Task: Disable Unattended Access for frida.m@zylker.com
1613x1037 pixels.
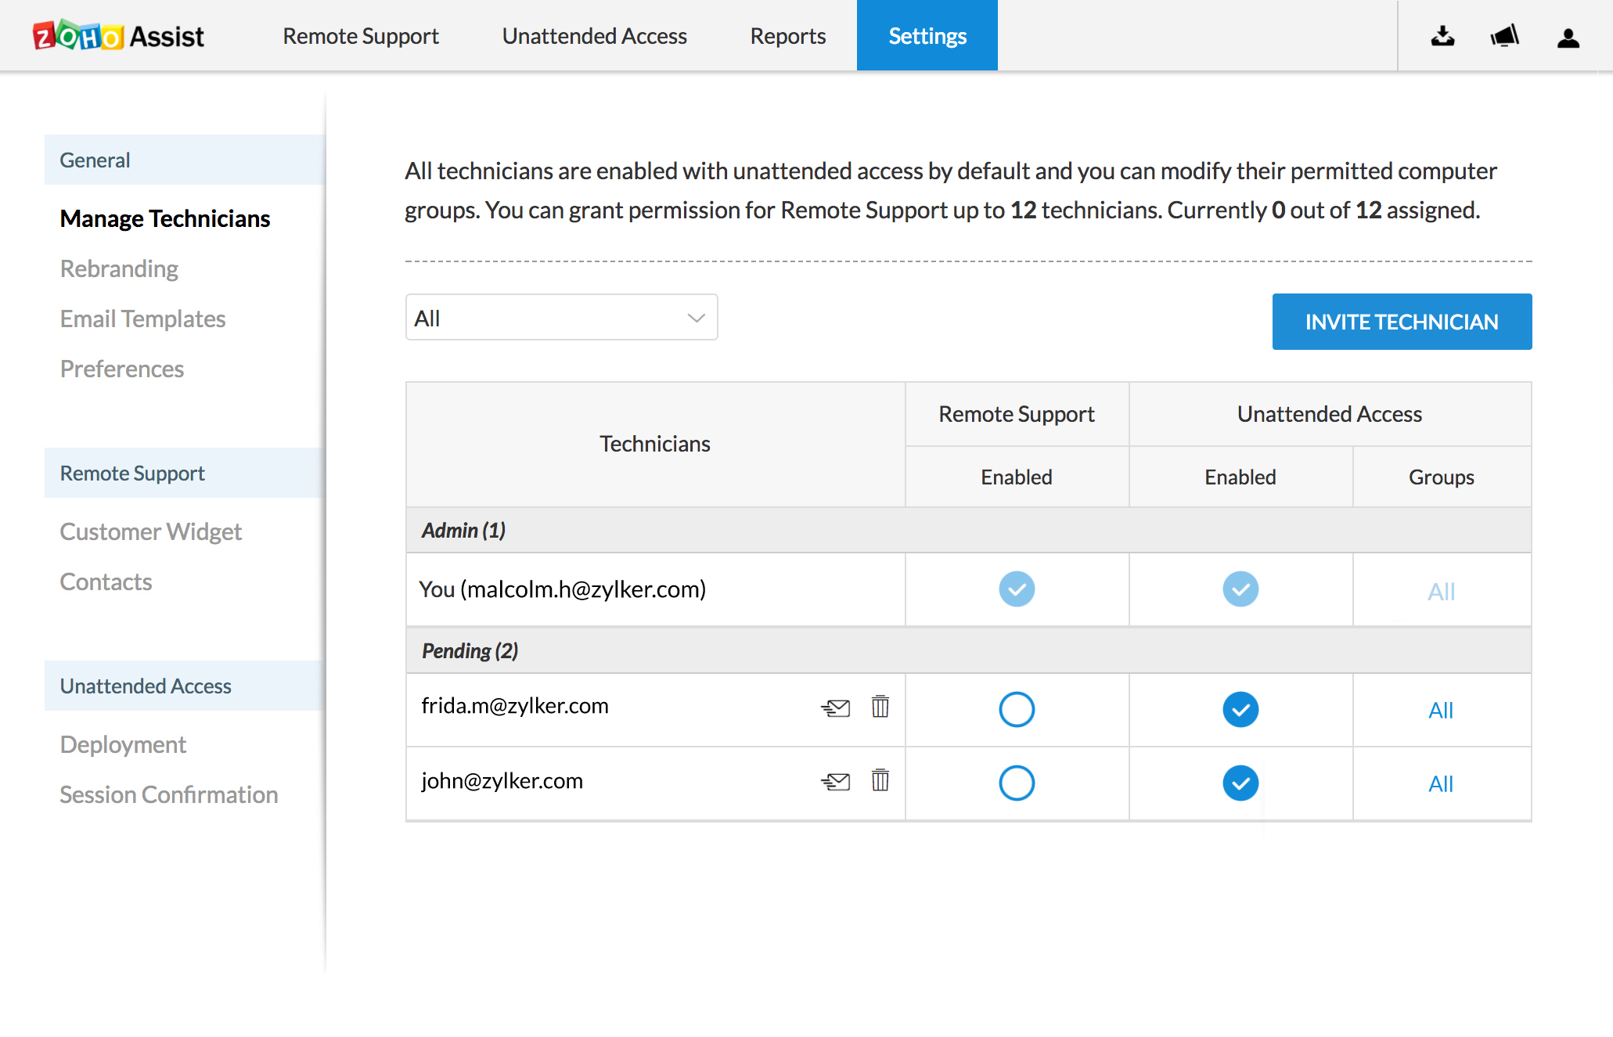Action: click(x=1240, y=710)
